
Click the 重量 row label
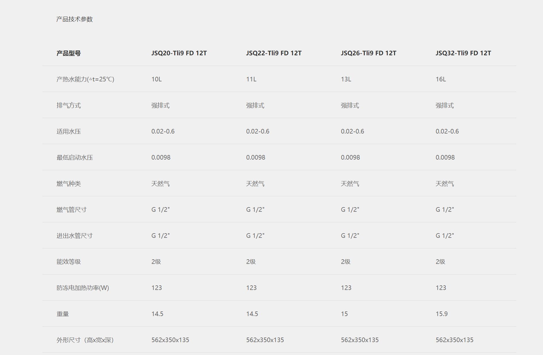[x=63, y=314]
